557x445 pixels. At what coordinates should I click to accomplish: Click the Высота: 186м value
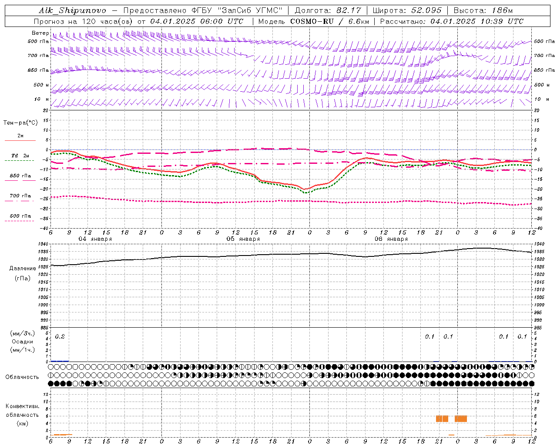[483, 10]
